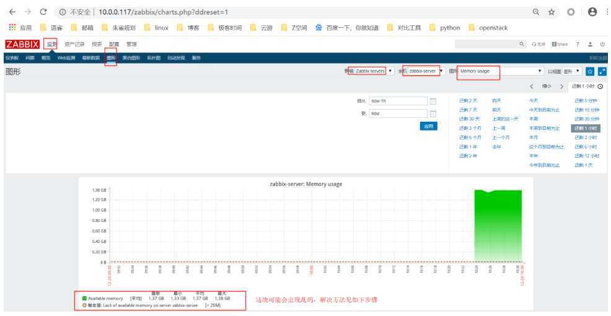Add graph to favourites star button
The height and width of the screenshot is (316, 611).
(590, 72)
